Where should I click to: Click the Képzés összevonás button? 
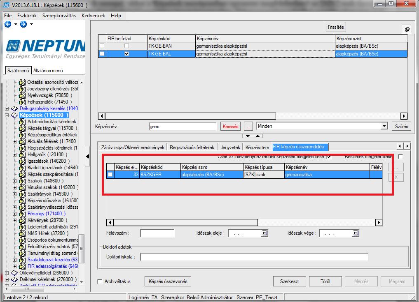[168, 281]
